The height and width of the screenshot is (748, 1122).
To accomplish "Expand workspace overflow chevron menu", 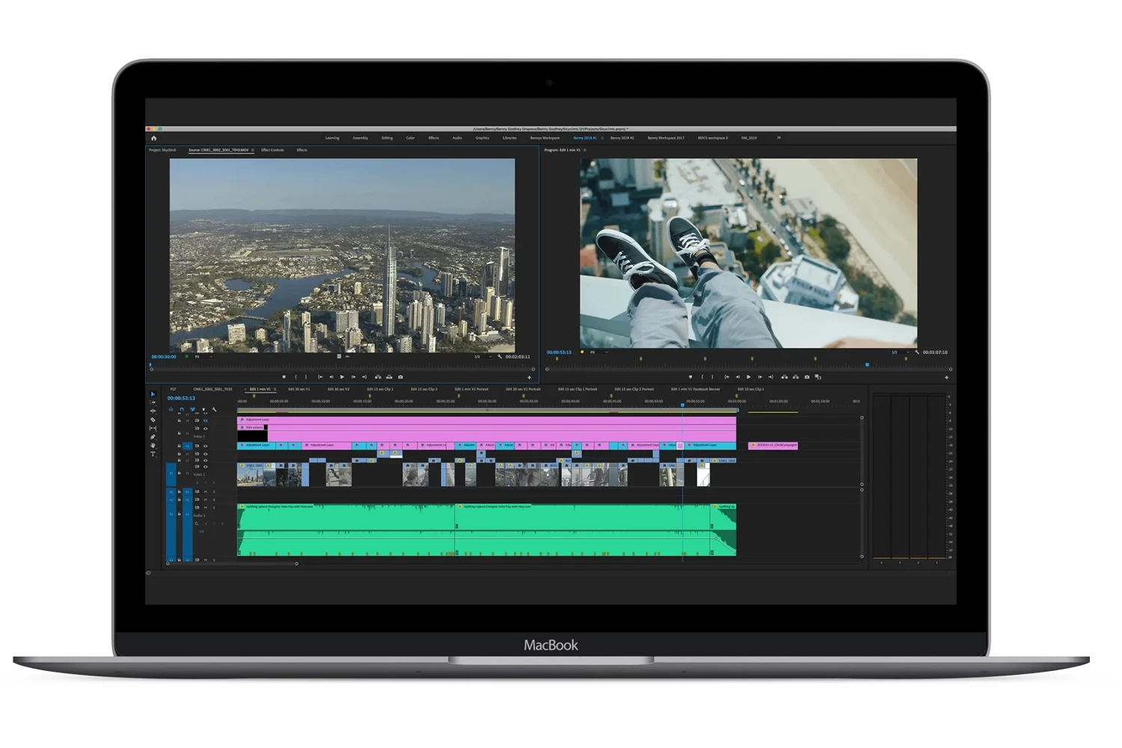I will pyautogui.click(x=779, y=138).
